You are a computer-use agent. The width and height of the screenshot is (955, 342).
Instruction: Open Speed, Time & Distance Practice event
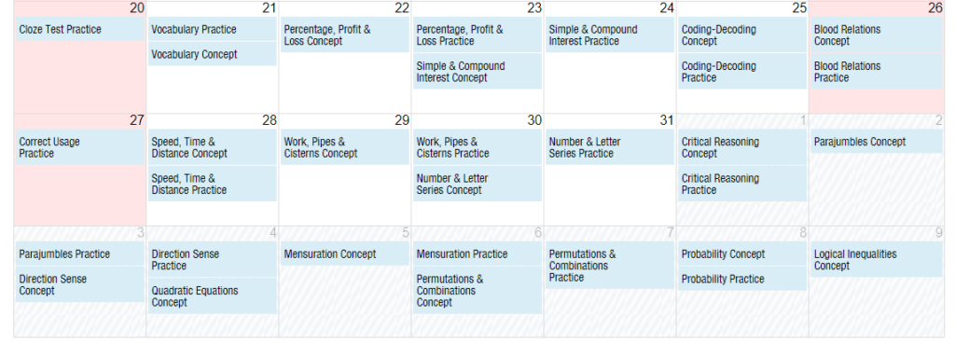click(212, 184)
